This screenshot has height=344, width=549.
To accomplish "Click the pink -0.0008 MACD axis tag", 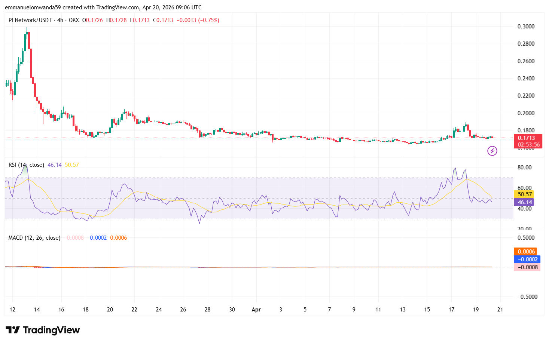I will (x=527, y=267).
